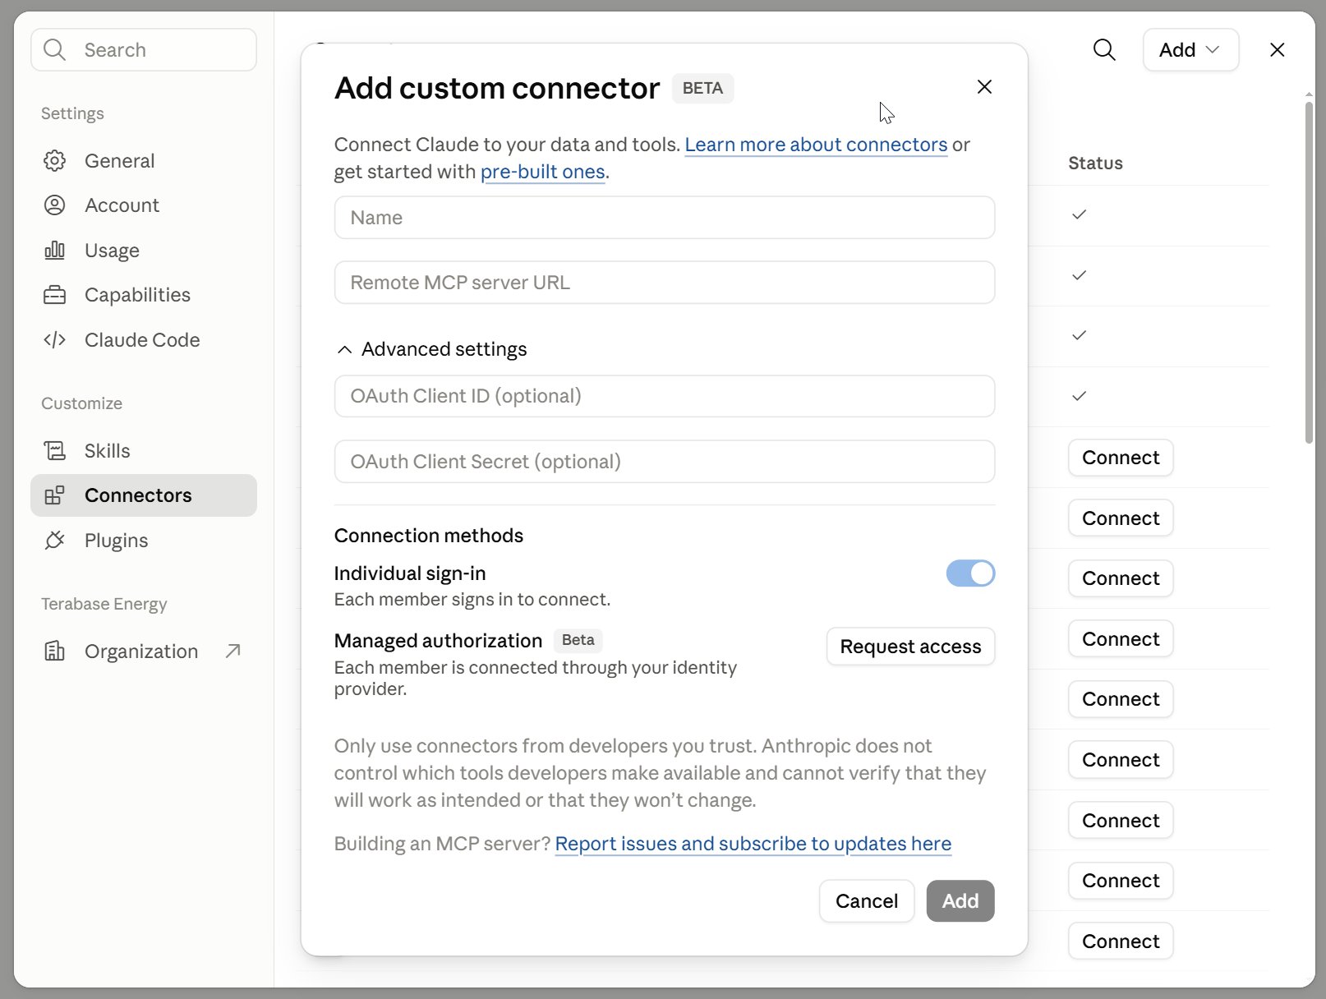Click the Claude Code brackets icon

54,339
